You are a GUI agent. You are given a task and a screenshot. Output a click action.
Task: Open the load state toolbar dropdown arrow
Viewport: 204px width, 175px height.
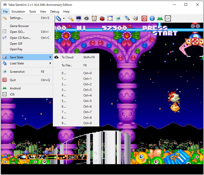(x=64, y=18)
